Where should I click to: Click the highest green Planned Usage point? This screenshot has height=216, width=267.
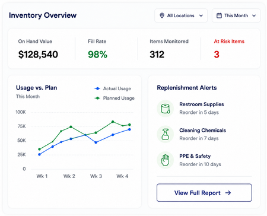tap(113, 122)
